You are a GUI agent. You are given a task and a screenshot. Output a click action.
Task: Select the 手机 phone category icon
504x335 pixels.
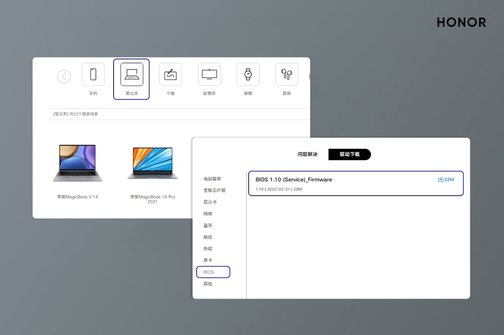click(93, 74)
